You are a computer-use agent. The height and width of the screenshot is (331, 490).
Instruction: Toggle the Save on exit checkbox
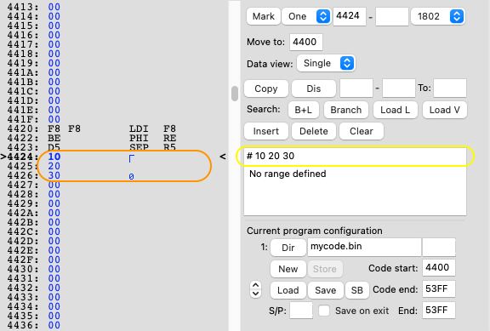[x=324, y=311]
